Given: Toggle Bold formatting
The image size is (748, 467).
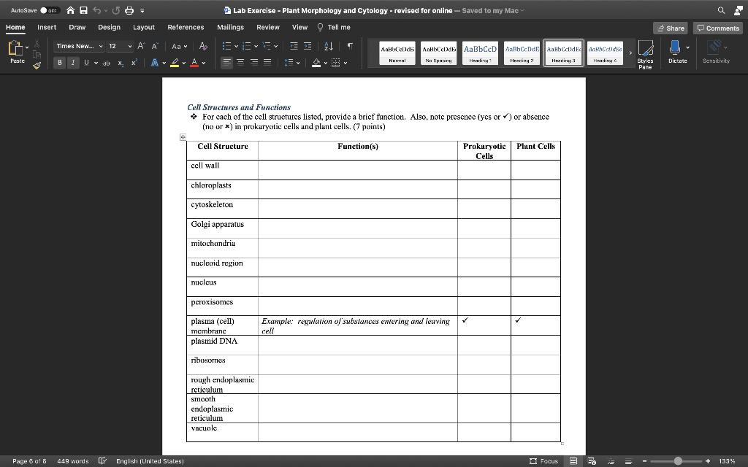Looking at the screenshot, I should (x=60, y=63).
